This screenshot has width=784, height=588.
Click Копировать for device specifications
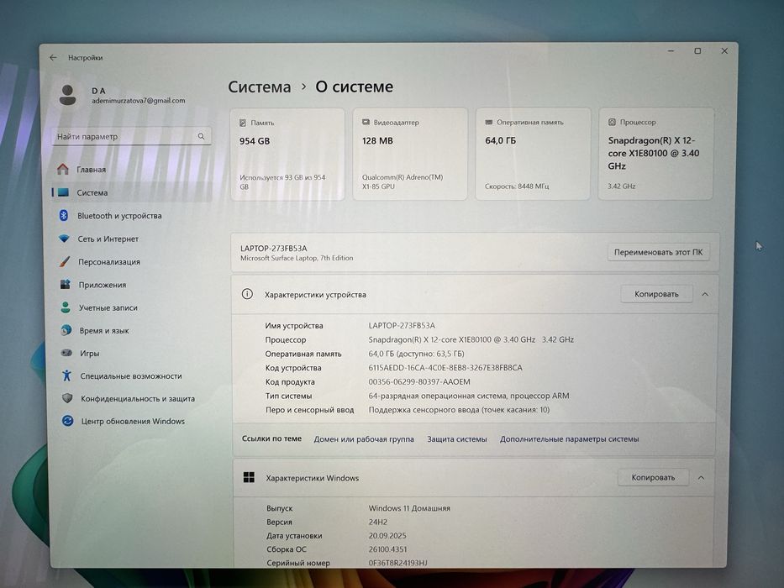coord(656,294)
